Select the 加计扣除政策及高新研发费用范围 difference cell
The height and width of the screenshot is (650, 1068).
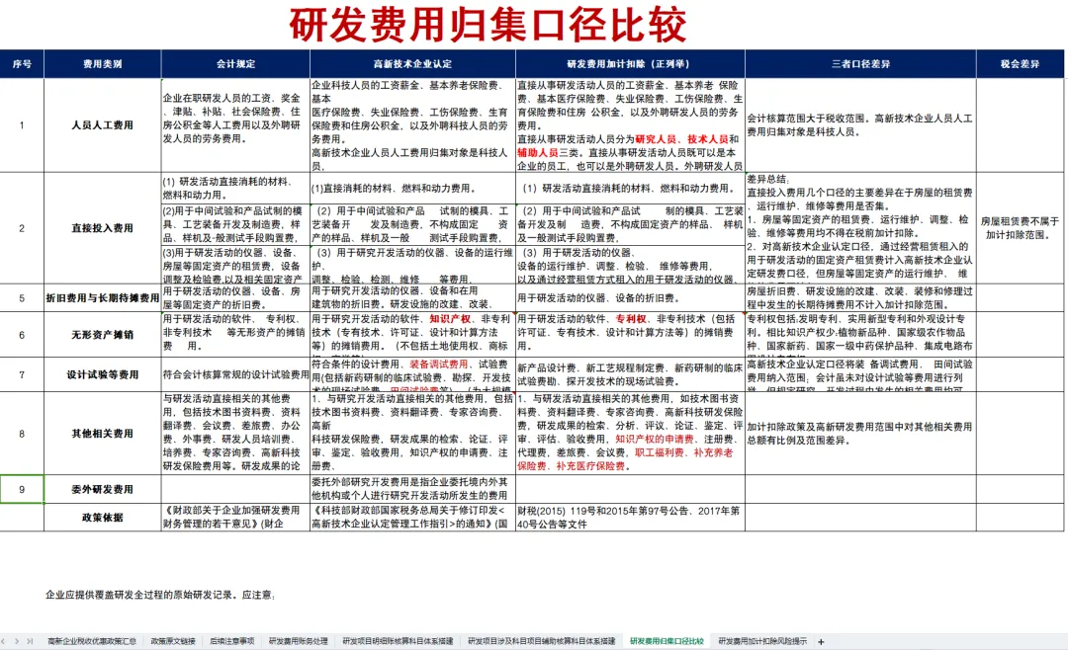861,434
